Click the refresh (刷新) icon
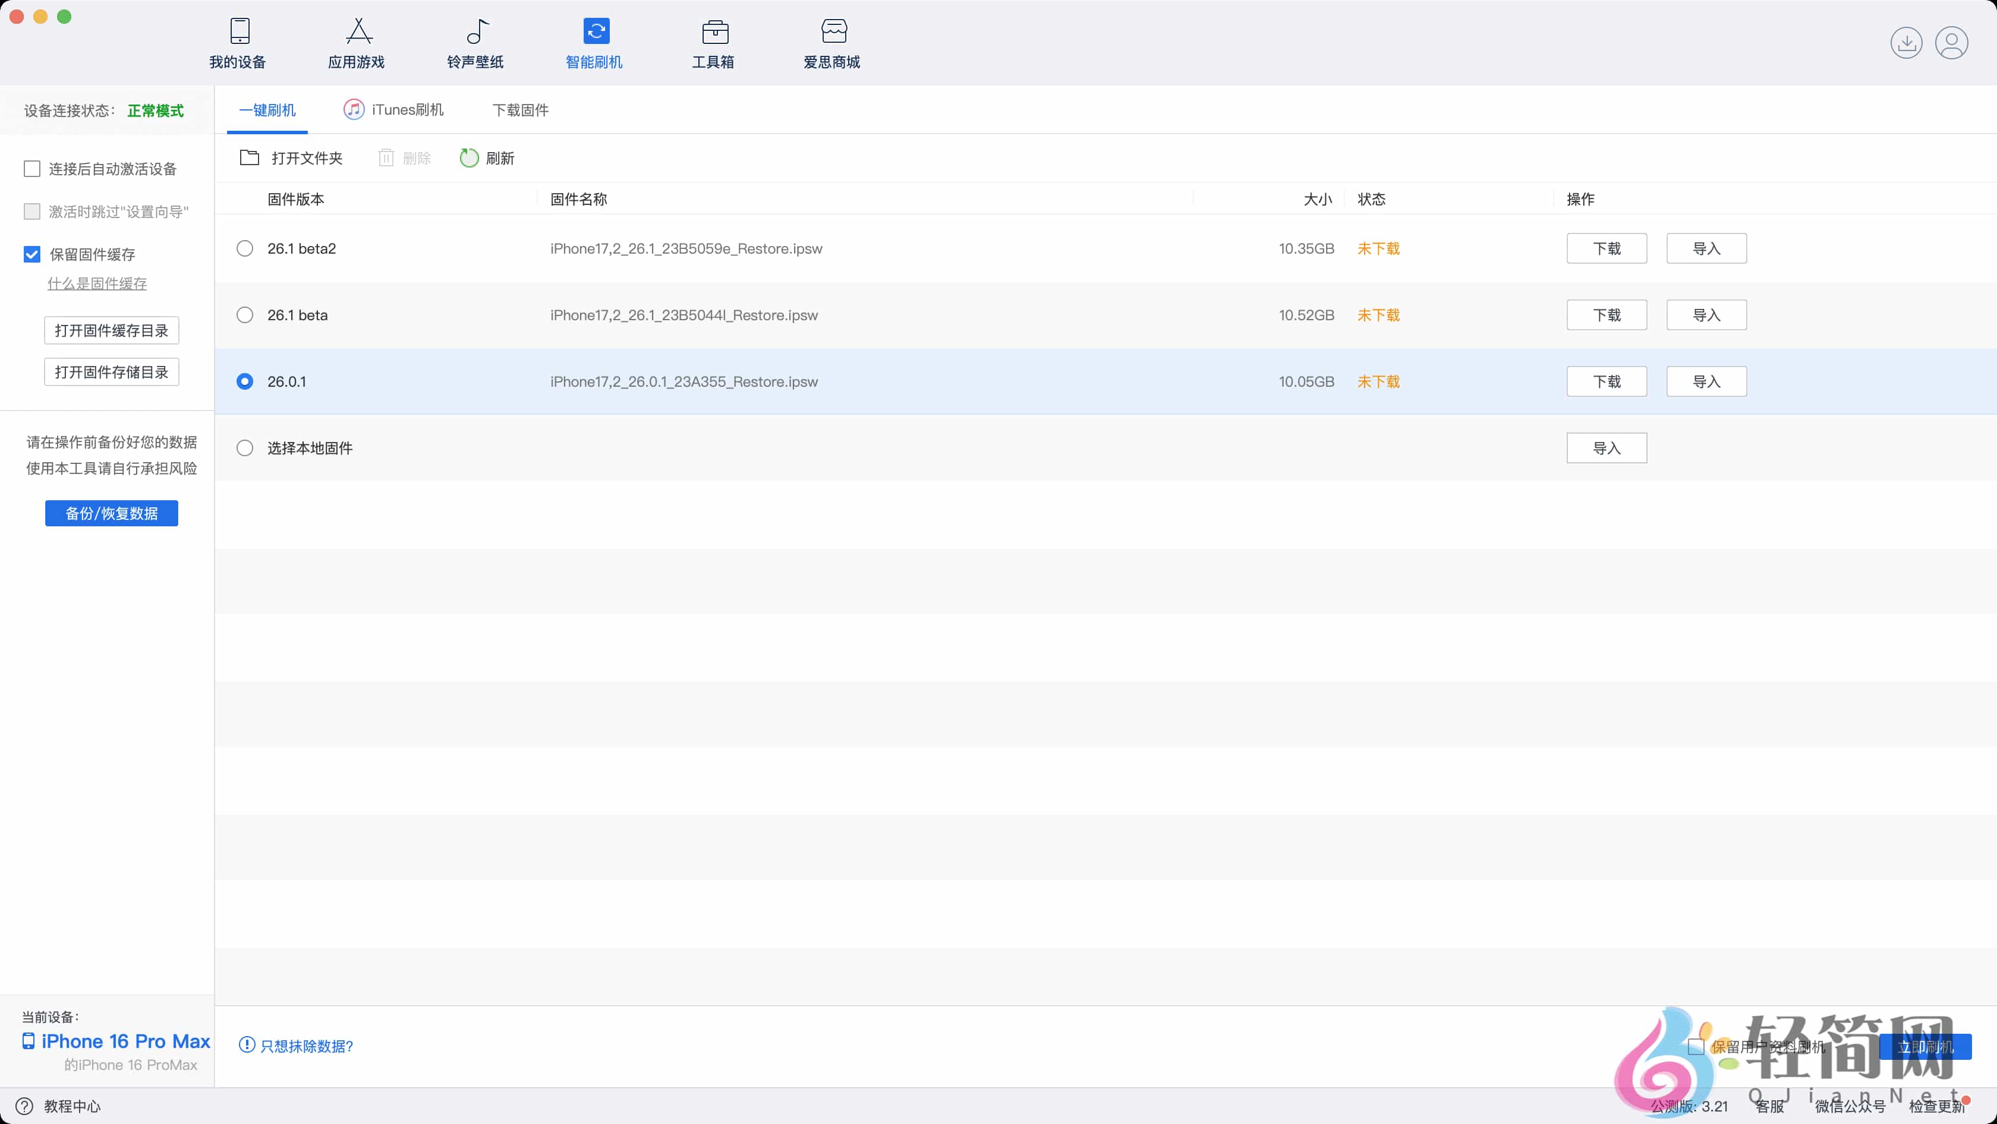This screenshot has height=1124, width=1997. 469,158
